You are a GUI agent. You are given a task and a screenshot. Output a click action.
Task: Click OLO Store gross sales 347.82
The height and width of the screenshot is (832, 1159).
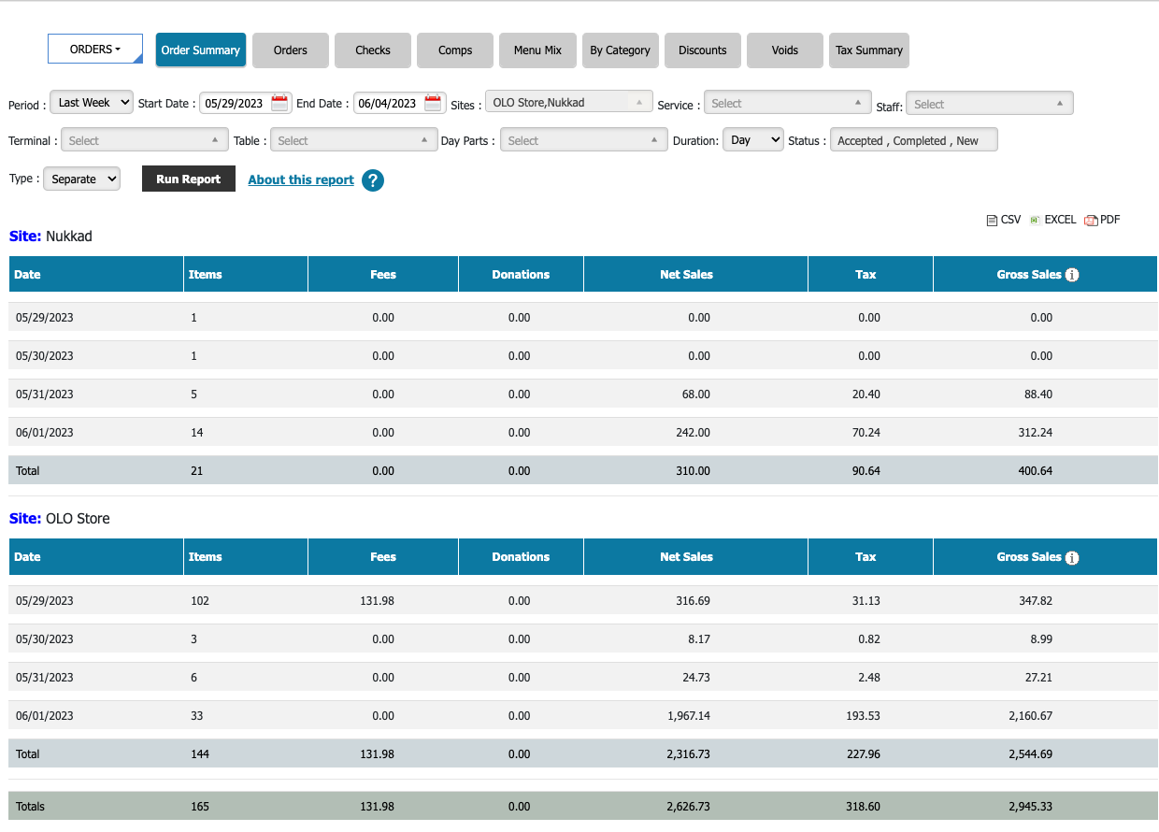1035,601
